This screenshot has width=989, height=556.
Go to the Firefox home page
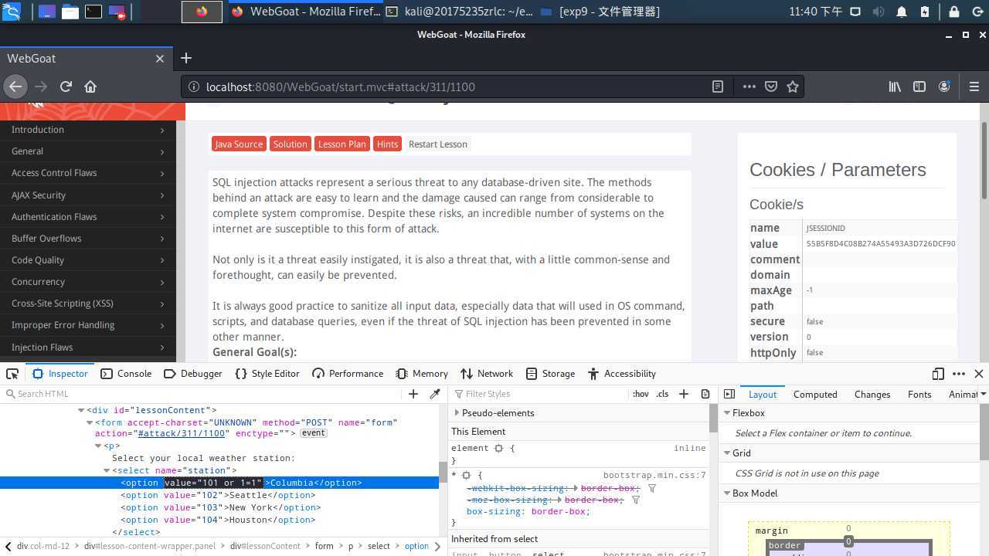point(90,86)
